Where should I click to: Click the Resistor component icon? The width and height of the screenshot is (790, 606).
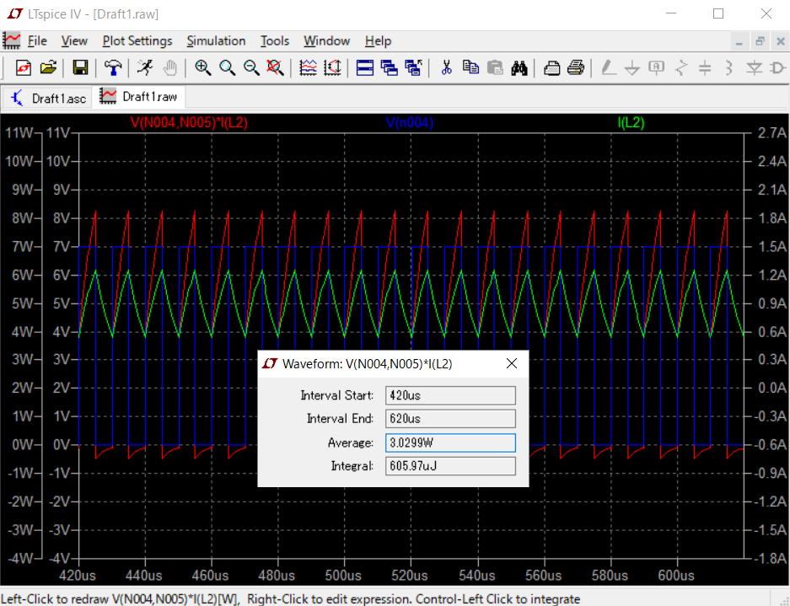pyautogui.click(x=681, y=67)
